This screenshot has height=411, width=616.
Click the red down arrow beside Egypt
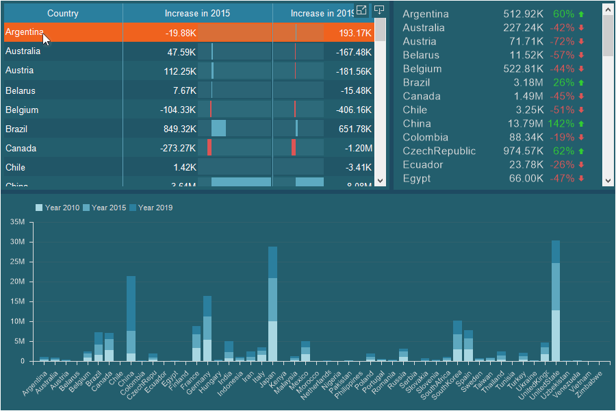pos(582,178)
